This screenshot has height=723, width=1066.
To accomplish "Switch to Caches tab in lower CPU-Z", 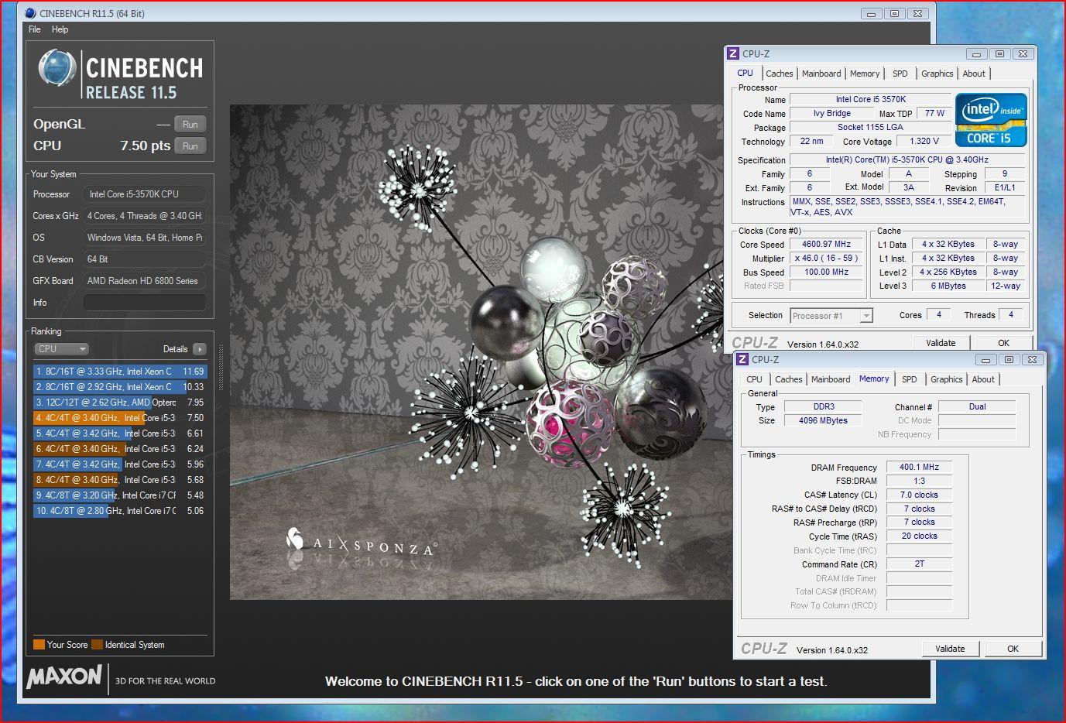I will click(789, 379).
